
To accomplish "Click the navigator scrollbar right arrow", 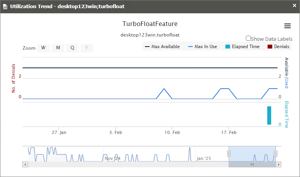I will [279, 164].
